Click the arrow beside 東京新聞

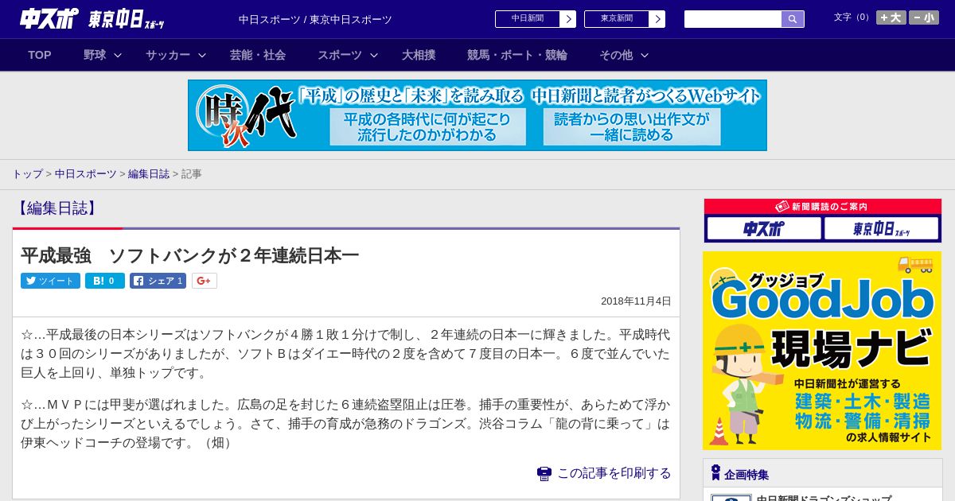[x=657, y=19]
